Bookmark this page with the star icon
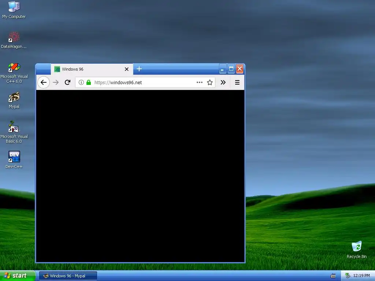375x281 pixels. (x=210, y=82)
